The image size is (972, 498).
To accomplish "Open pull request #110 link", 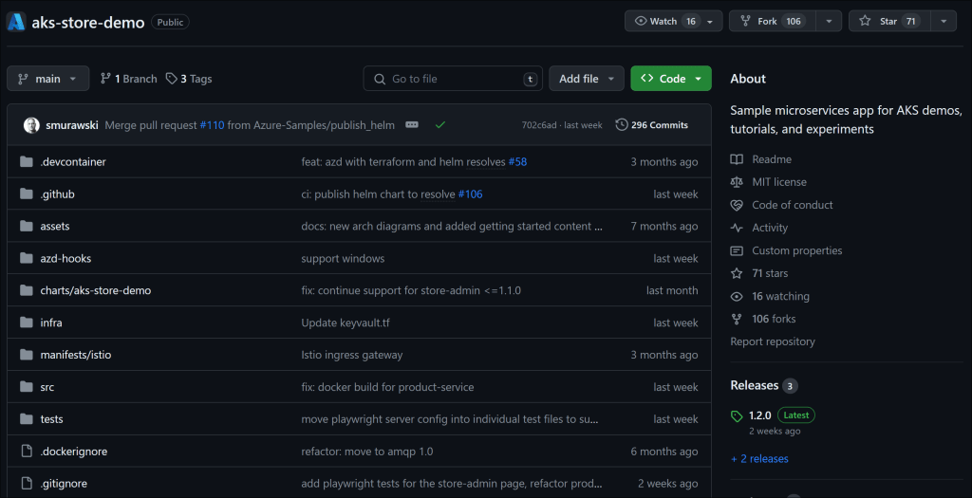I will click(212, 124).
